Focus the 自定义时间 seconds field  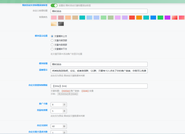click(57, 126)
